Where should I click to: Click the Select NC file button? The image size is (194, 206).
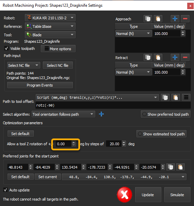pyautogui.click(x=58, y=65)
